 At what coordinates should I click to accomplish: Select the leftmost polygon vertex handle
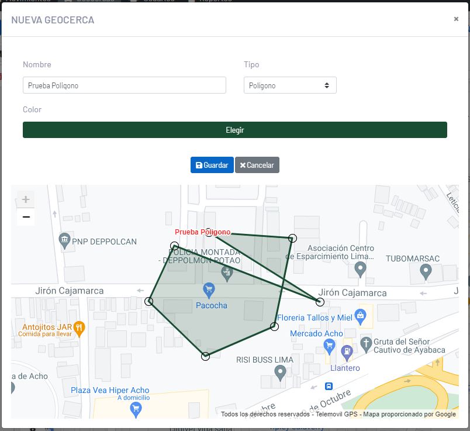(x=148, y=301)
